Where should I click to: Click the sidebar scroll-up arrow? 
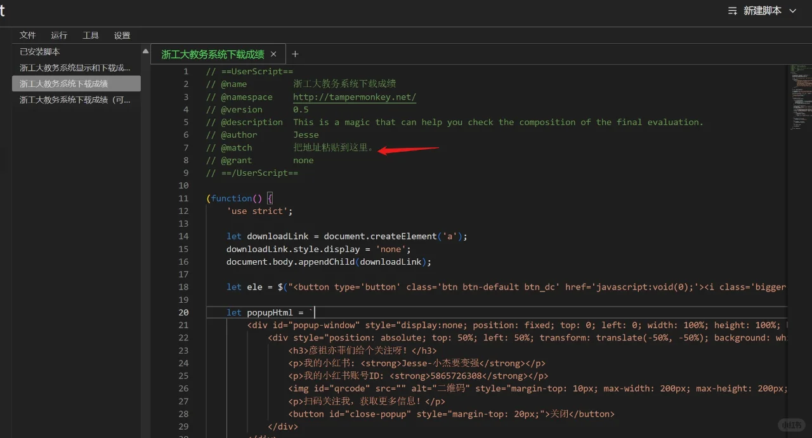145,51
